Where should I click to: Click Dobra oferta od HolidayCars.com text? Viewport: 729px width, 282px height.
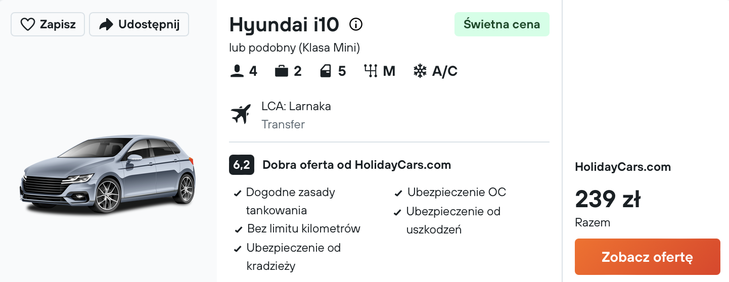(x=356, y=165)
